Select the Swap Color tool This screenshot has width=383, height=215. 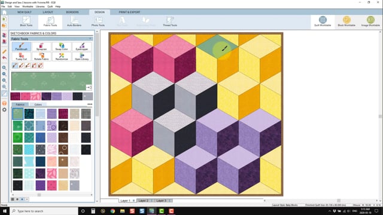point(62,47)
